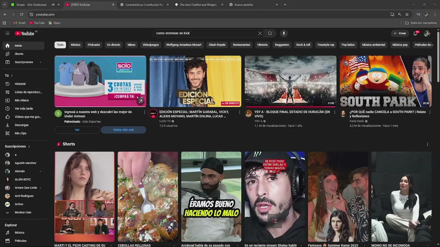This screenshot has width=440, height=247.
Task: Open the Cebollas Rellenas short
Action: [x=148, y=197]
